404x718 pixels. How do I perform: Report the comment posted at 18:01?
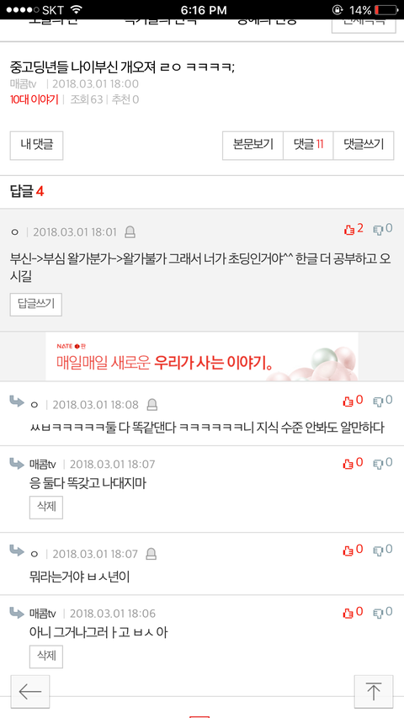point(130,232)
